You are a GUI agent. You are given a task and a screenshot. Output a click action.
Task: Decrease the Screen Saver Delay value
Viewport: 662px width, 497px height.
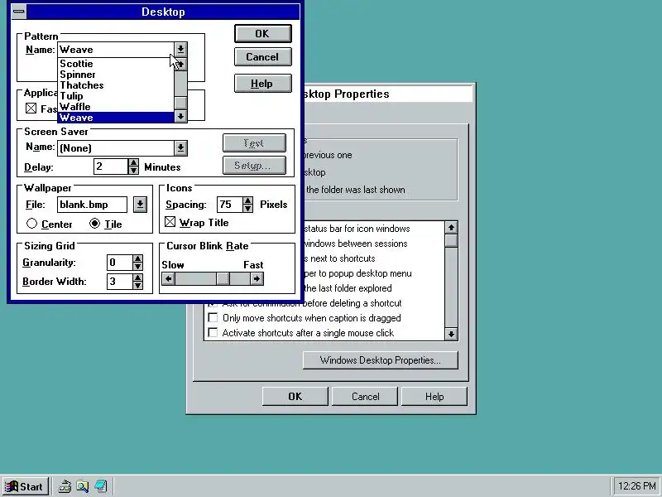tap(133, 171)
